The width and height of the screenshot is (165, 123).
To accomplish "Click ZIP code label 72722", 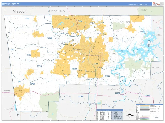I will (x=29, y=55).
